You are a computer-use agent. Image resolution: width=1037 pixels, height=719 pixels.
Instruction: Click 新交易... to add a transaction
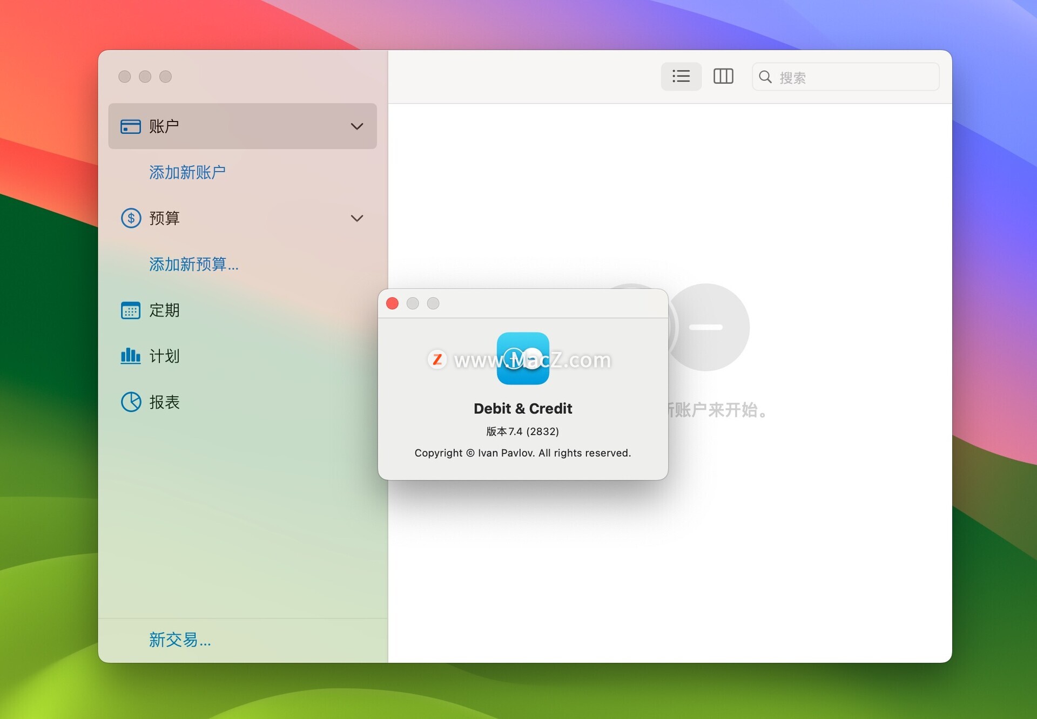point(180,640)
